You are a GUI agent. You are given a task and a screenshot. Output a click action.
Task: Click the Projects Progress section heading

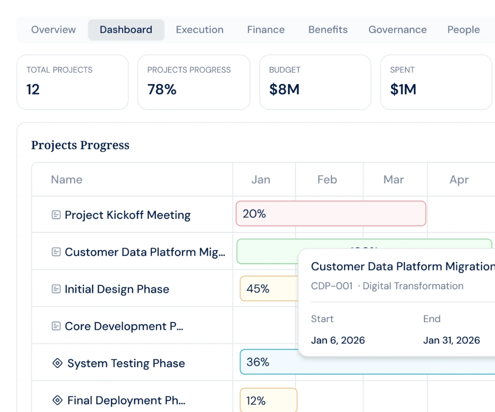click(x=80, y=145)
